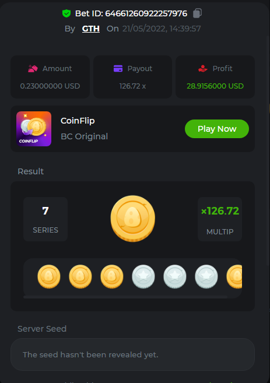Click the Payout card icon
This screenshot has width=270, height=383.
(x=118, y=69)
